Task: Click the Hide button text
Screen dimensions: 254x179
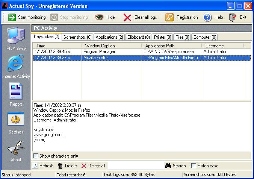Action: 110,17
